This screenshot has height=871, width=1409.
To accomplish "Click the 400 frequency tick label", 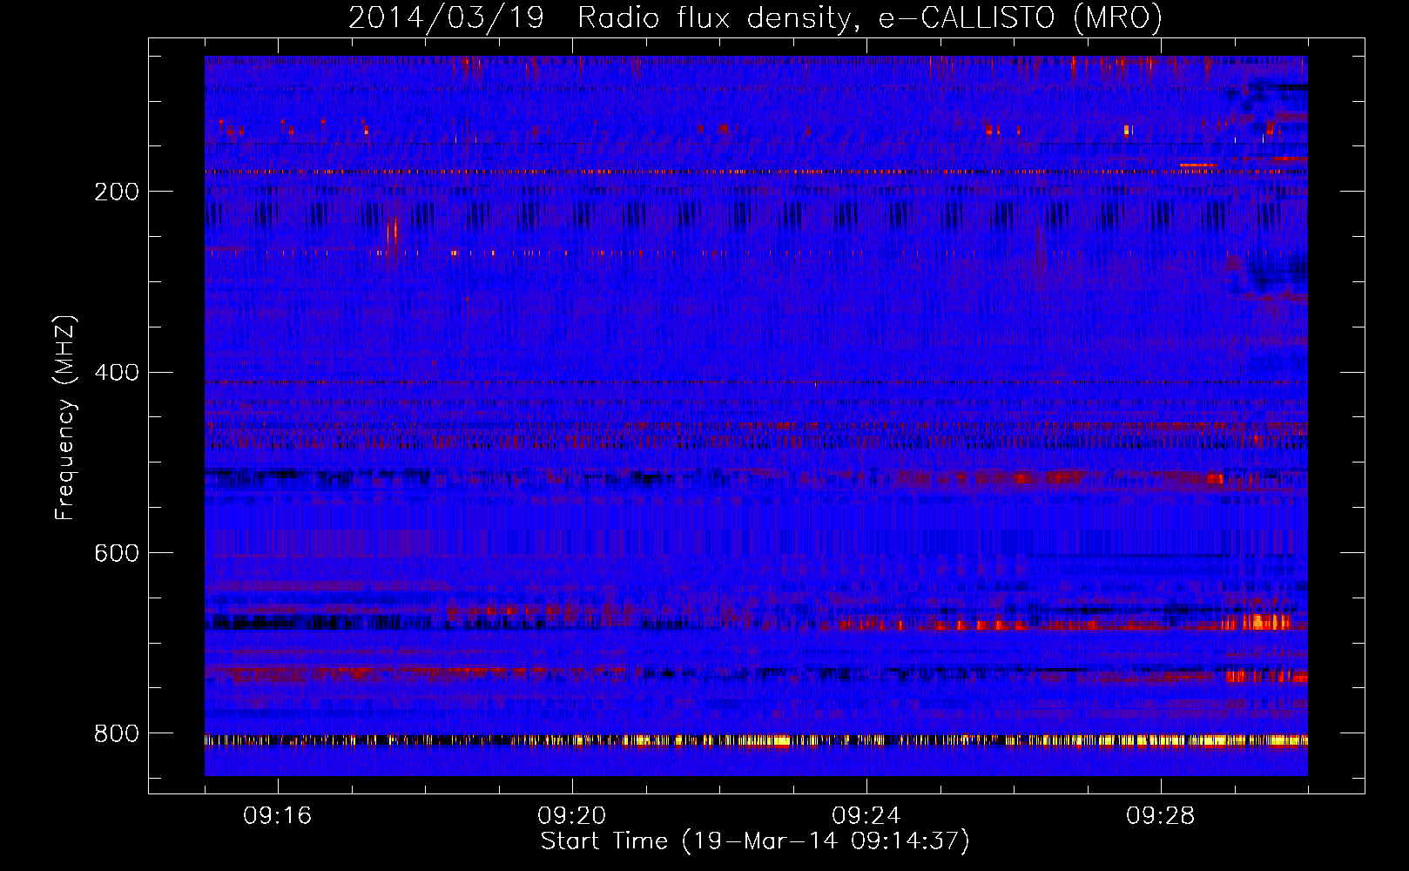I will [117, 373].
